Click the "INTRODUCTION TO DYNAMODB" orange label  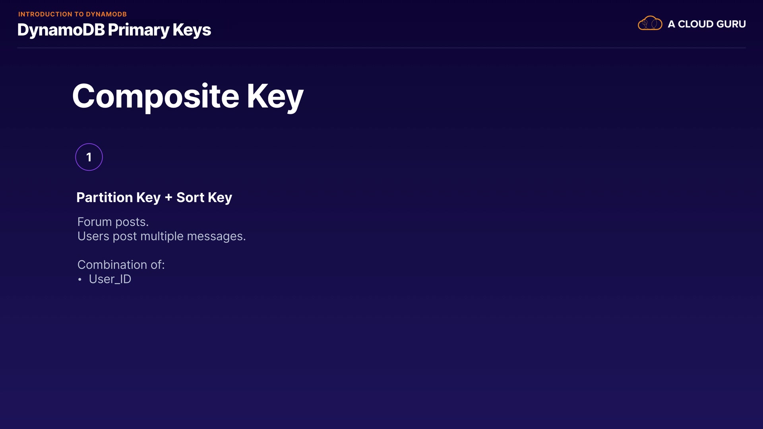tap(72, 14)
